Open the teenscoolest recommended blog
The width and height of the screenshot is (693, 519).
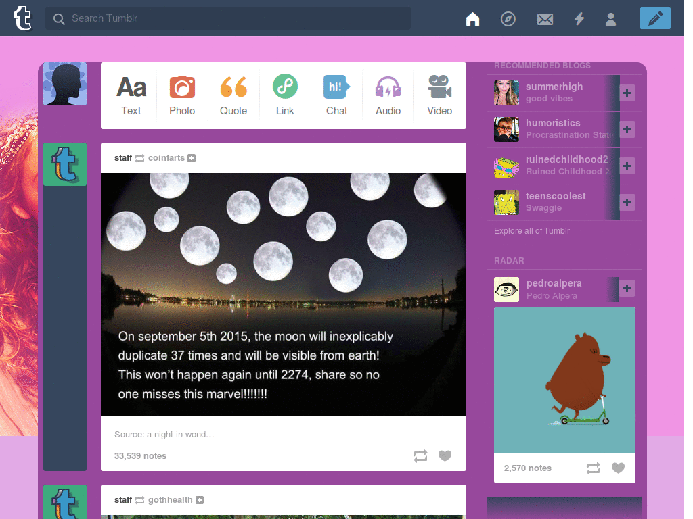[556, 196]
